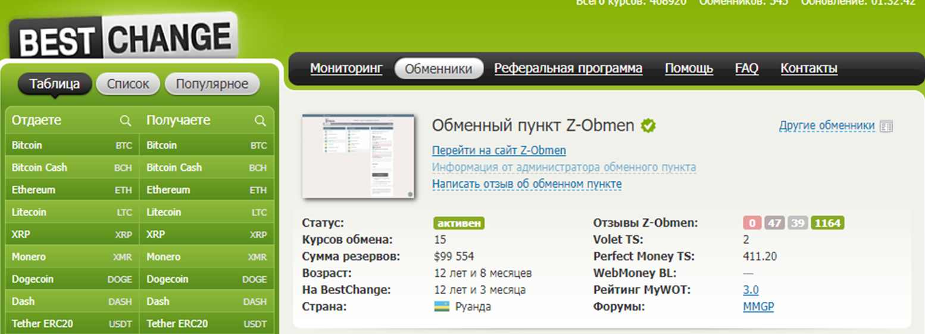Select Monero in Получаете column
The width and height of the screenshot is (925, 334).
point(207,257)
